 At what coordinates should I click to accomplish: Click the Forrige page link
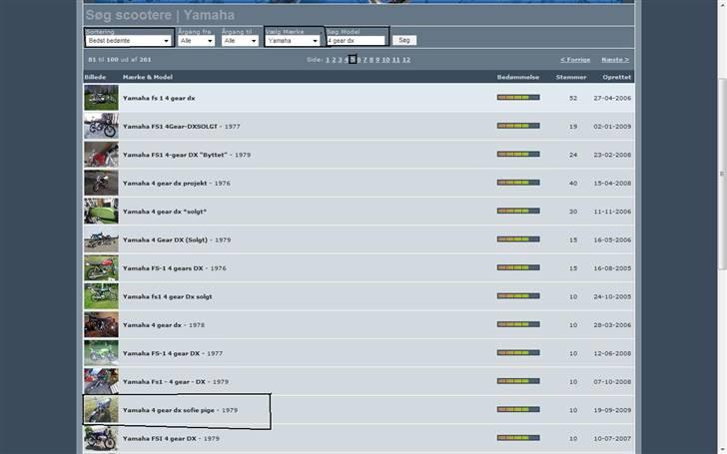point(575,60)
